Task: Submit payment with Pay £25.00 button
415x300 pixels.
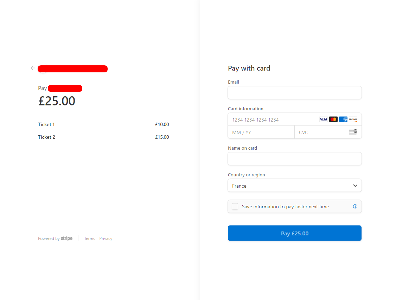Action: tap(295, 233)
